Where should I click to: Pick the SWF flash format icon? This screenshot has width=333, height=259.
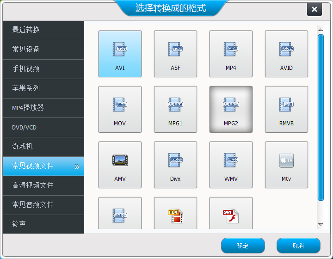(231, 216)
